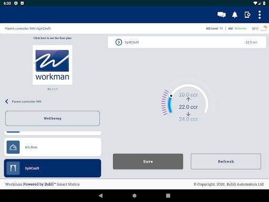
Task: Tap the status bar settings gear icon
Action: [16, 3]
